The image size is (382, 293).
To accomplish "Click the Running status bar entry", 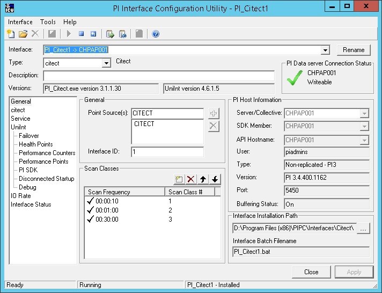I will [130, 285].
